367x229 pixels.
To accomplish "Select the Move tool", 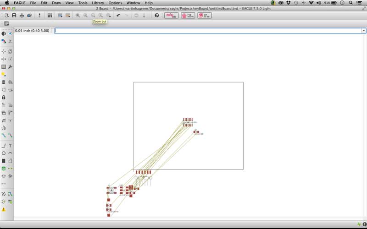I will click(4, 51).
